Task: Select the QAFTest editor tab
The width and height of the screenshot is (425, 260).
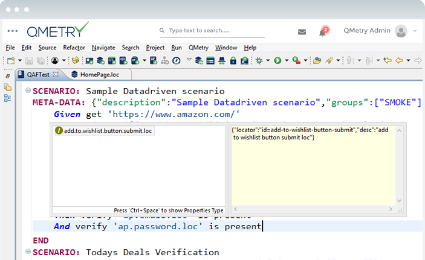Action: tap(37, 75)
